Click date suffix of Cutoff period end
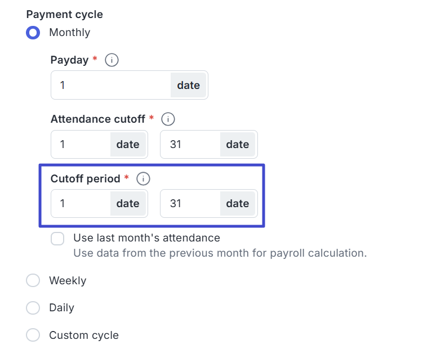 tap(238, 203)
